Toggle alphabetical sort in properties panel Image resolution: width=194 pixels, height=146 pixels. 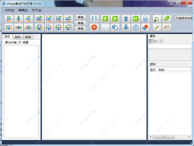(x=155, y=41)
